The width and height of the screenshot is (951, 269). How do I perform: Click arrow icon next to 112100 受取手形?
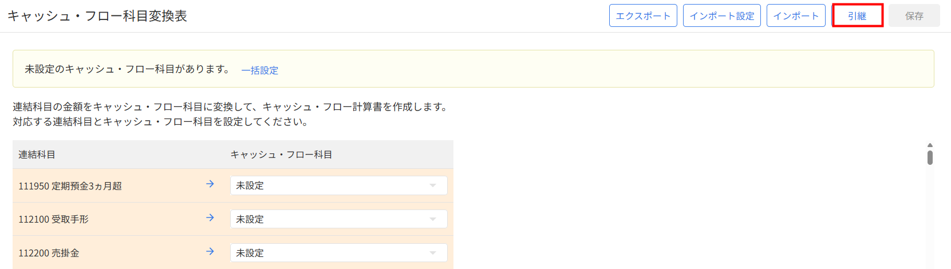pos(210,217)
